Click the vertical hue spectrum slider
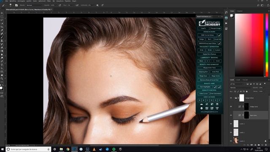 pos(267,45)
